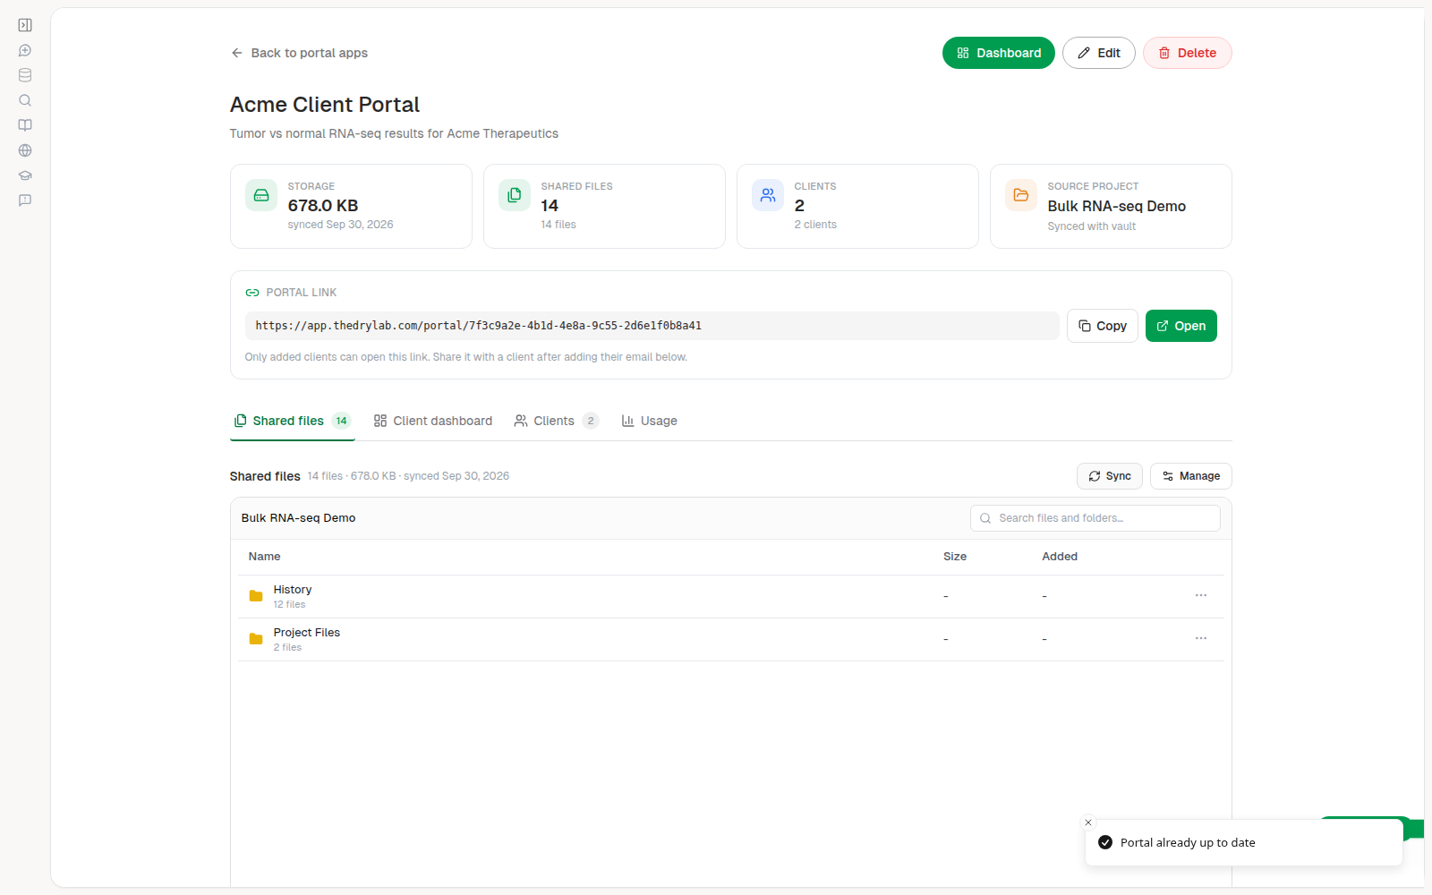Switch to the Shared files tab
The image size is (1432, 895).
click(x=293, y=421)
